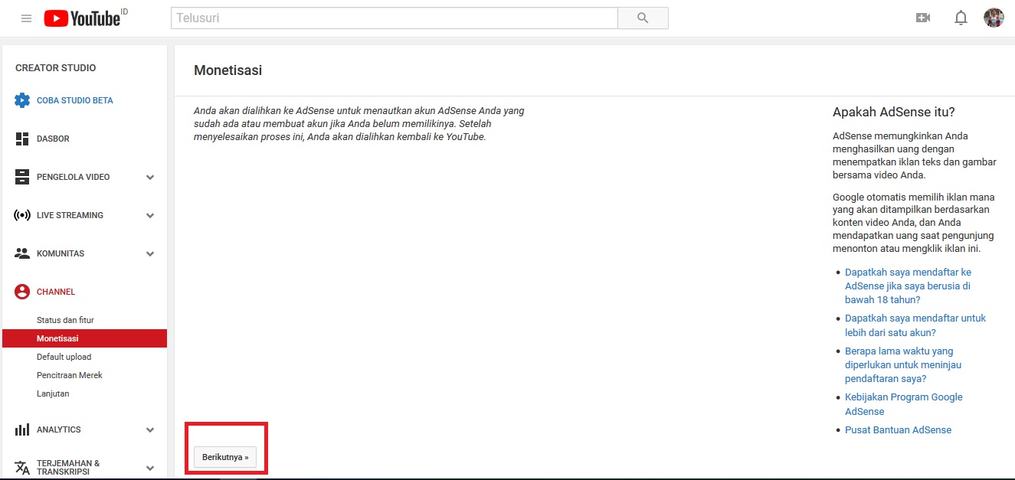Expand the Terjemahan & Transkripsi chevron
The height and width of the screenshot is (480, 1015).
coord(150,468)
